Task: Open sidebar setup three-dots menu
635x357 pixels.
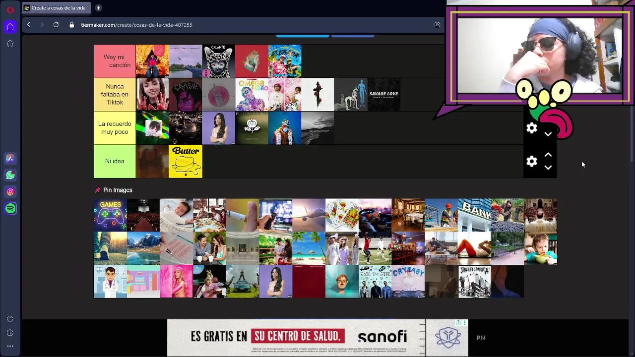Action: tap(10, 346)
